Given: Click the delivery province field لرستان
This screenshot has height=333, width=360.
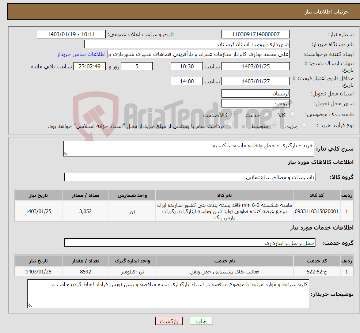Looking at the screenshot, I should [x=255, y=94].
